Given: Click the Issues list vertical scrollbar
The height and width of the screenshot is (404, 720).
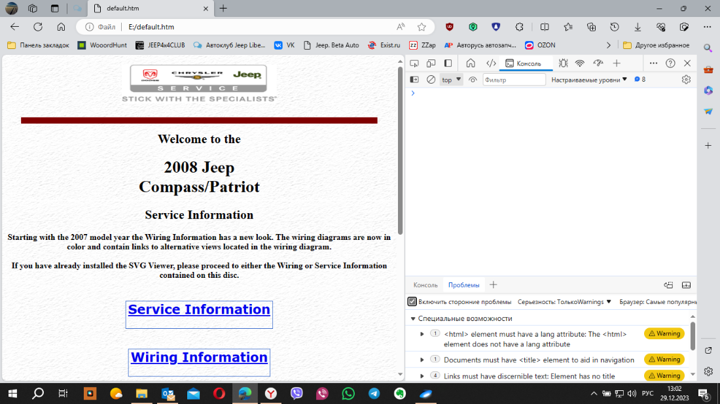Looking at the screenshot, I should click(693, 337).
